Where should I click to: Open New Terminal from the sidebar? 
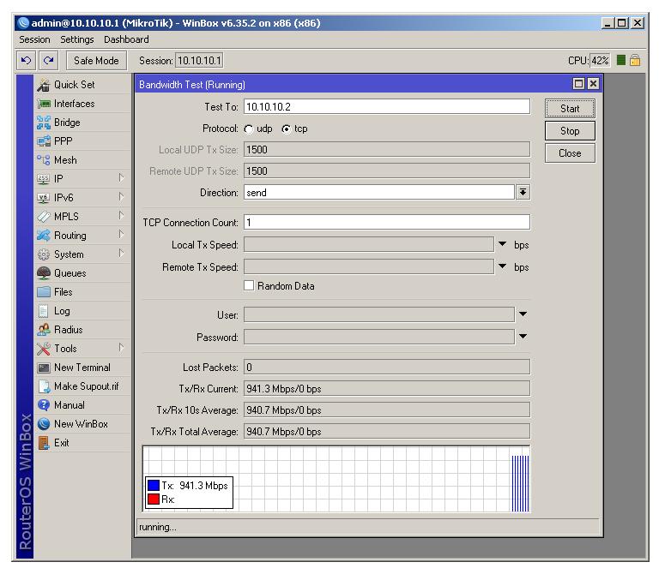pyautogui.click(x=82, y=368)
